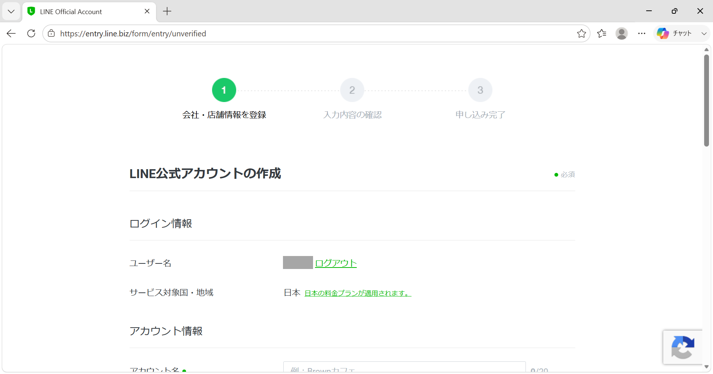Viewport: 713px width, 374px height.
Task: Click 会社・店舗情報を登録 step label
Action: click(x=224, y=115)
